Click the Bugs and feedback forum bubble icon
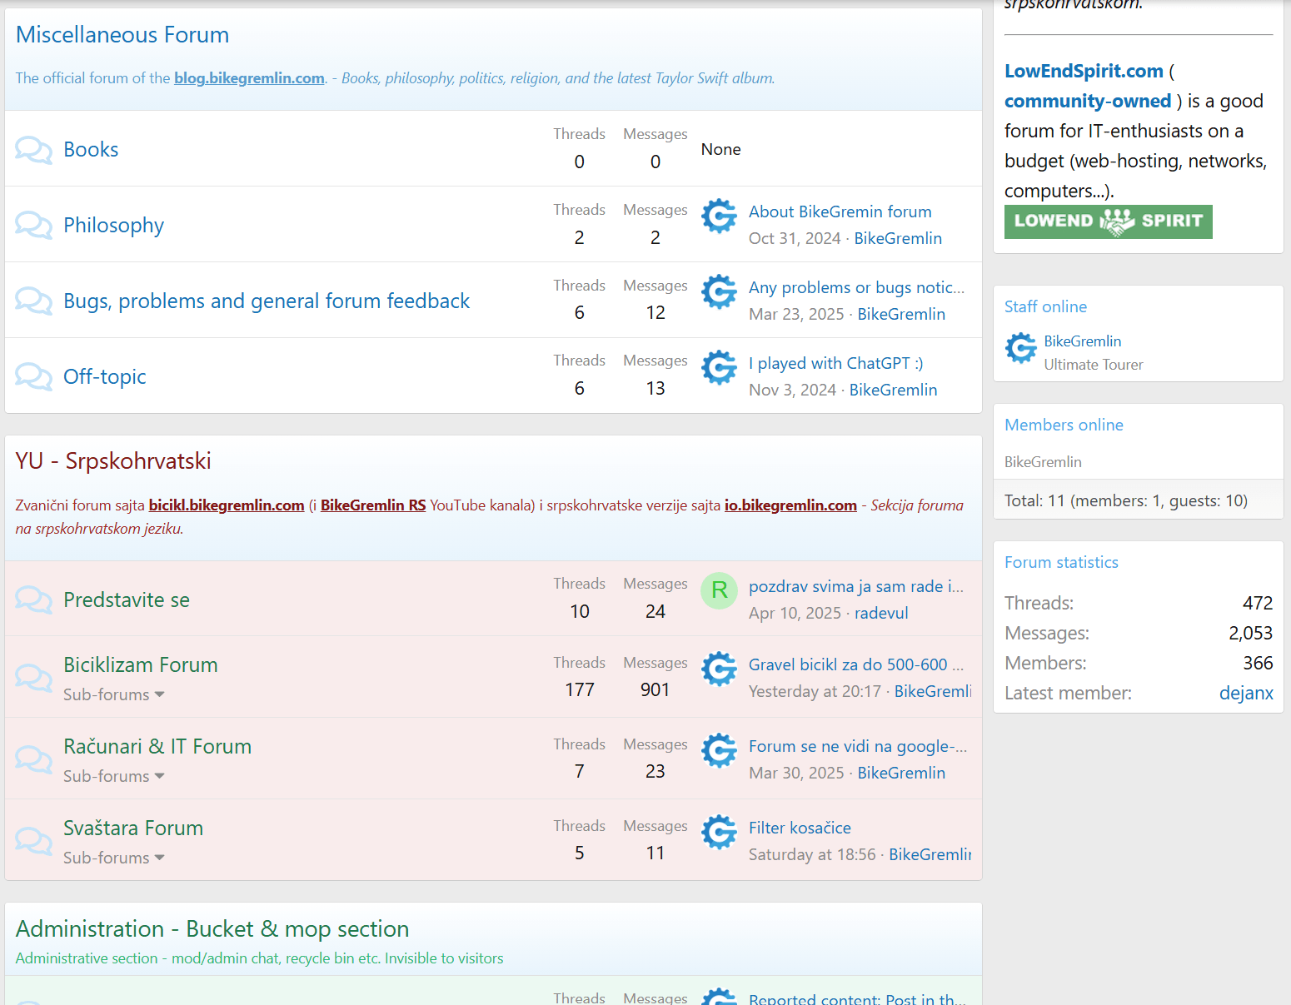This screenshot has height=1005, width=1291. (33, 301)
